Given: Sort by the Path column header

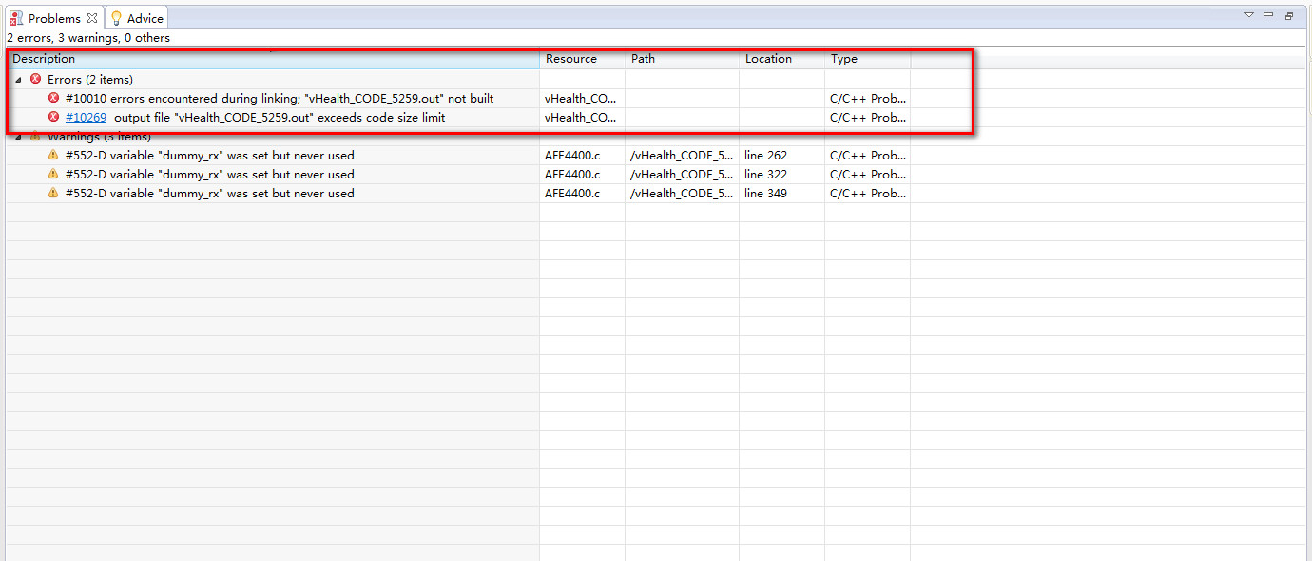Looking at the screenshot, I should tap(682, 59).
